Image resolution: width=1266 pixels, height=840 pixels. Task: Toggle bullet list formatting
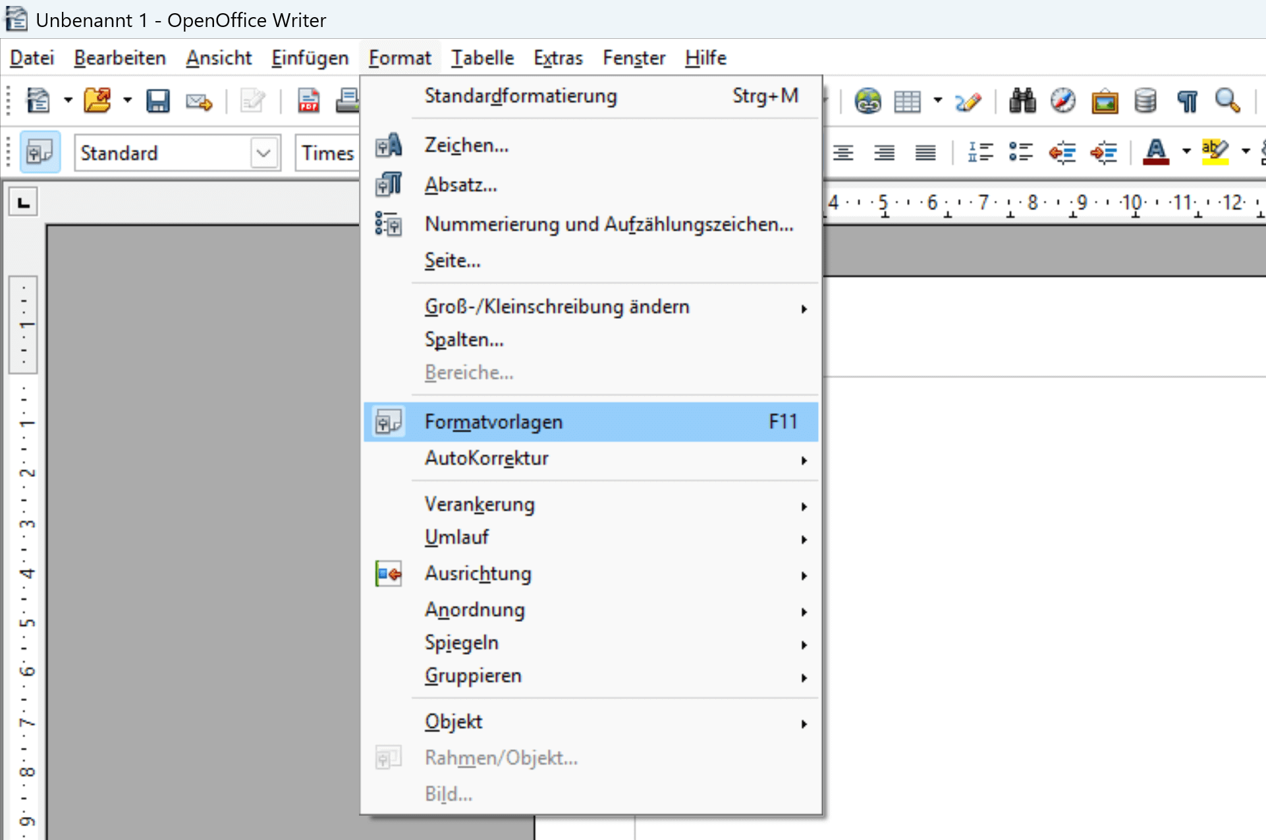coord(1020,152)
